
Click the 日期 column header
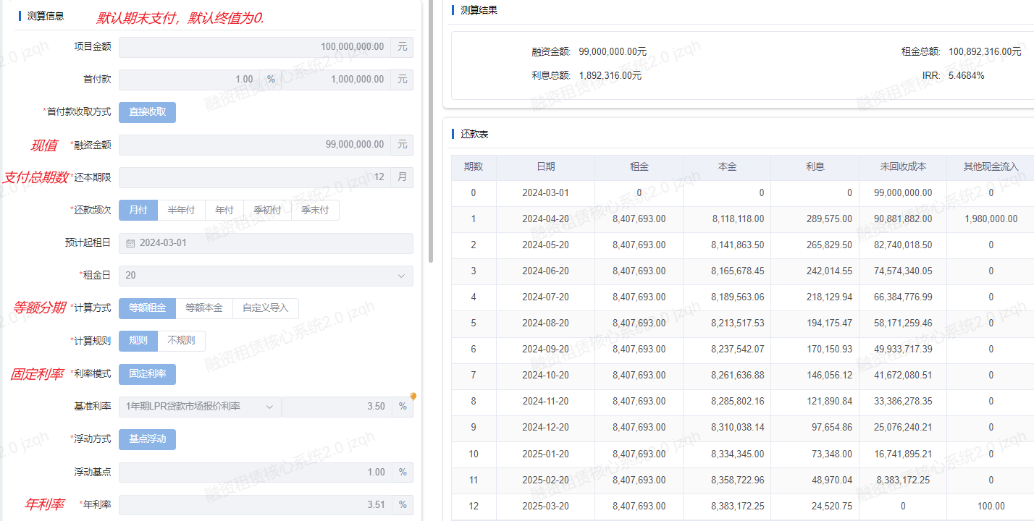(x=545, y=167)
